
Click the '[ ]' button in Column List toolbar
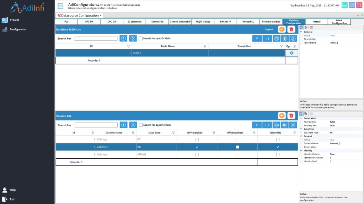(267, 125)
